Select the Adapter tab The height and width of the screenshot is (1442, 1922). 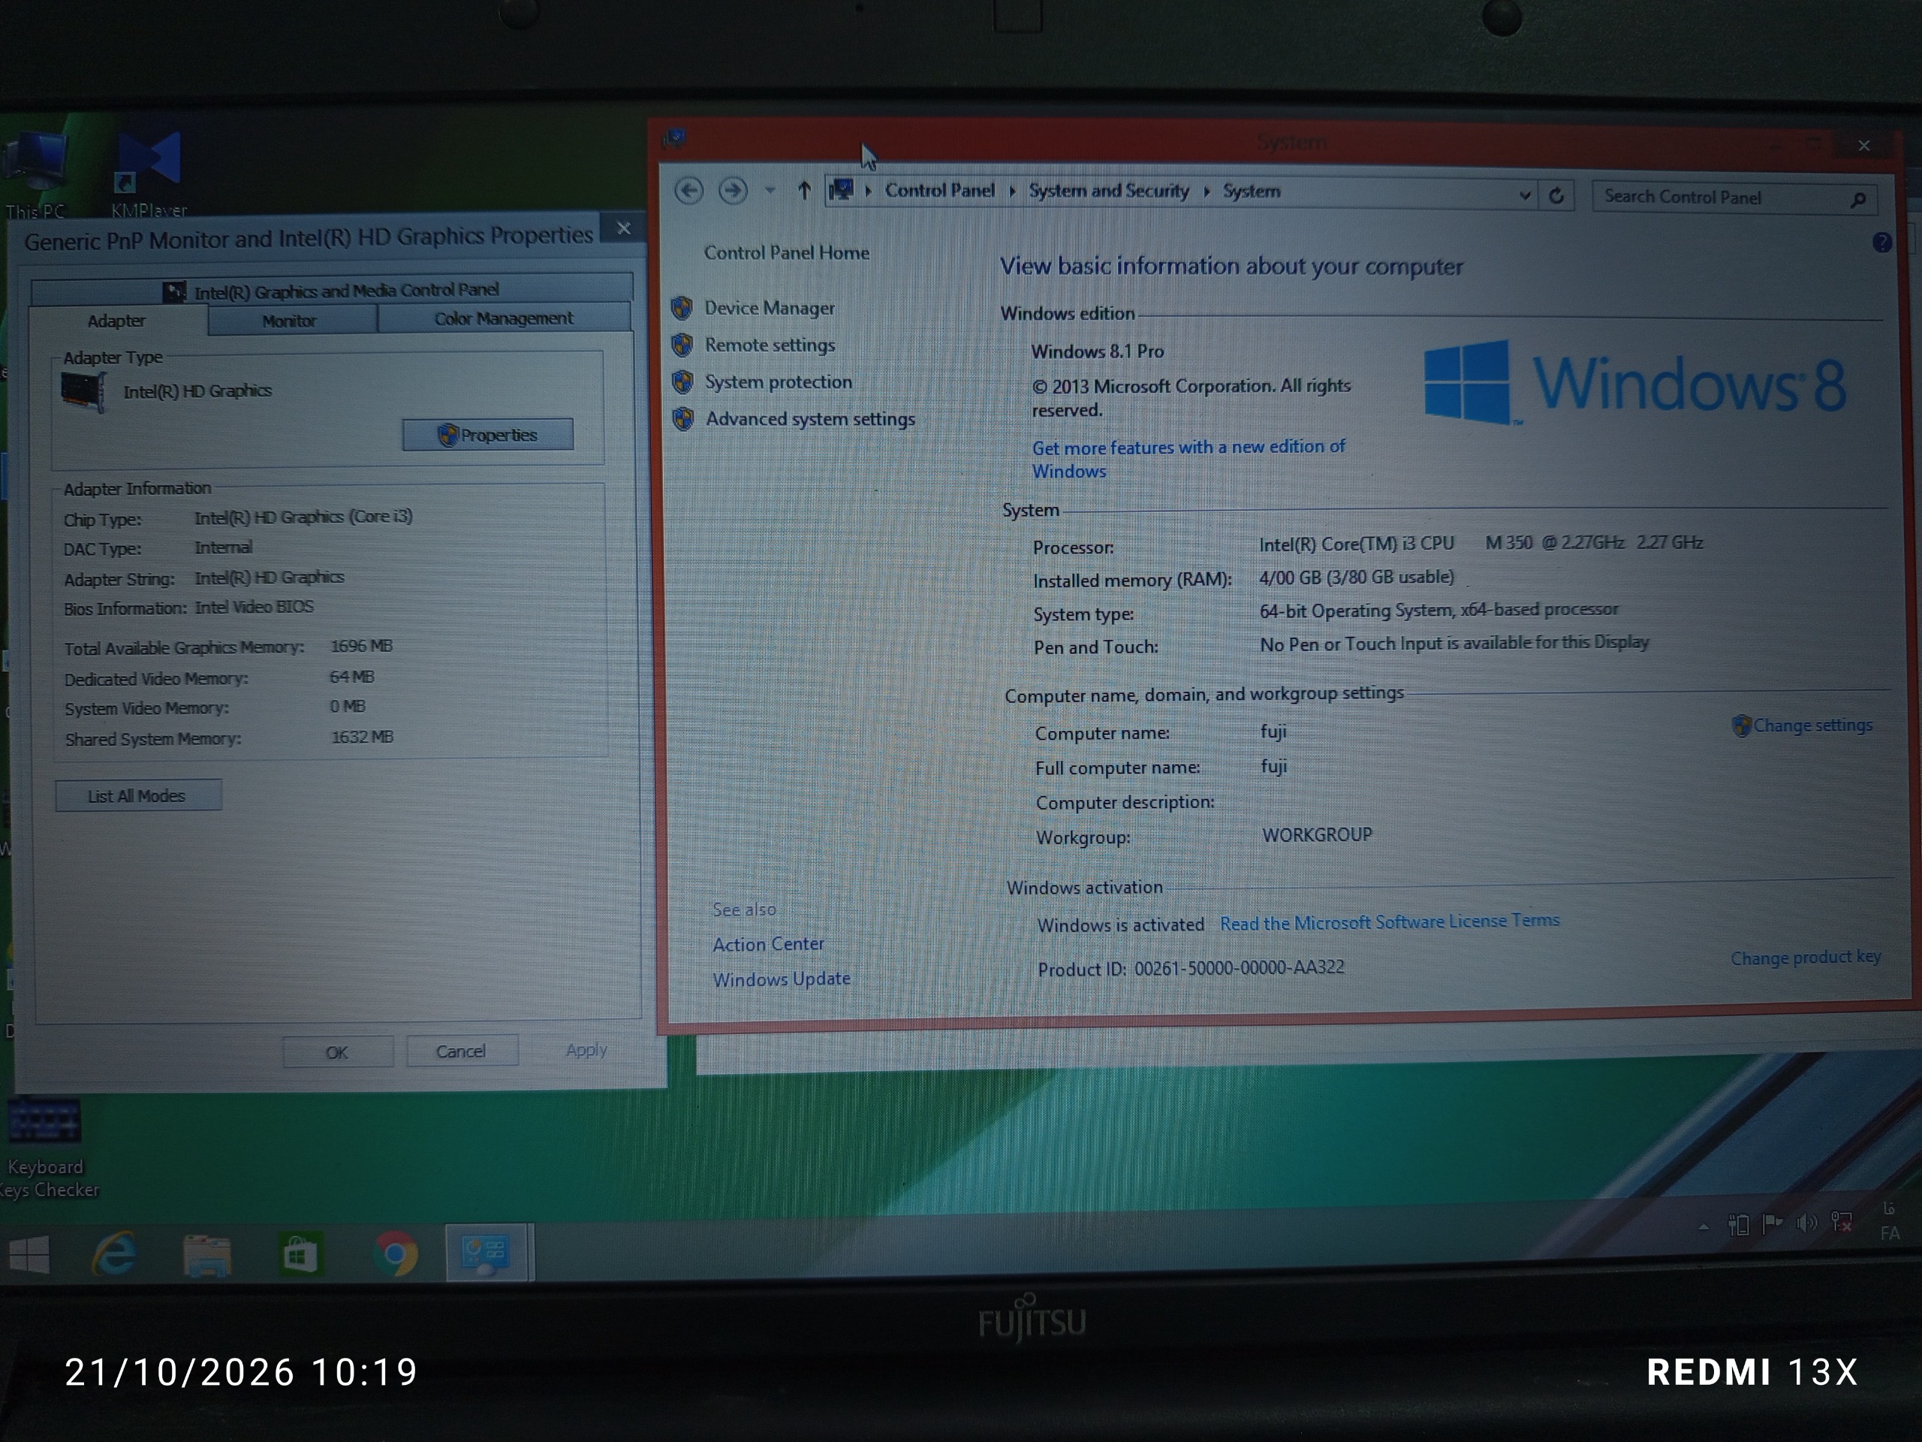point(117,321)
